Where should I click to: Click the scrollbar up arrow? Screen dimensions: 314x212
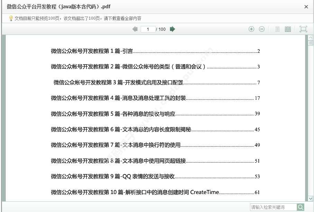click(311, 38)
